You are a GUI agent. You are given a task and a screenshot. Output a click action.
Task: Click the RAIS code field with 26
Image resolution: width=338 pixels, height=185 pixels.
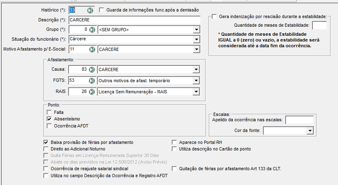[79, 92]
